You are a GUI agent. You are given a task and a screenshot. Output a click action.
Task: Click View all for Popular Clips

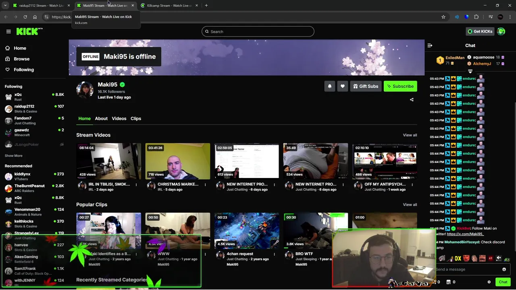tap(410, 205)
